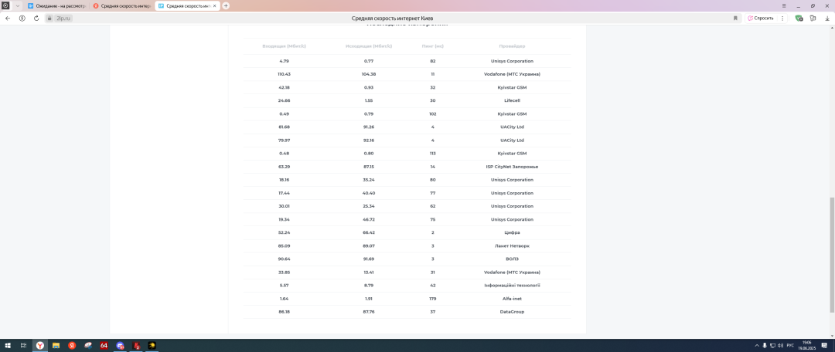Image resolution: width=835 pixels, height=352 pixels.
Task: Click the 2ip.ru domain in address bar
Action: [x=63, y=18]
